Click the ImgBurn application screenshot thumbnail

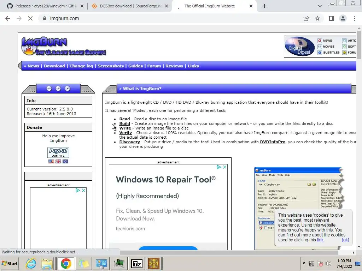[x=298, y=208]
